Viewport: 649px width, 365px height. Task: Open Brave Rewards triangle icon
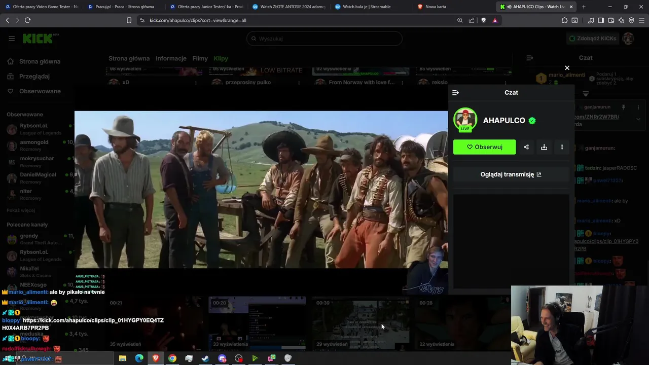(x=495, y=20)
